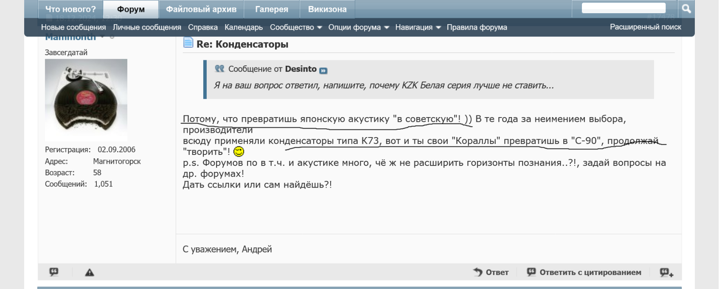Click the vinyl record avatar image

pos(86,100)
